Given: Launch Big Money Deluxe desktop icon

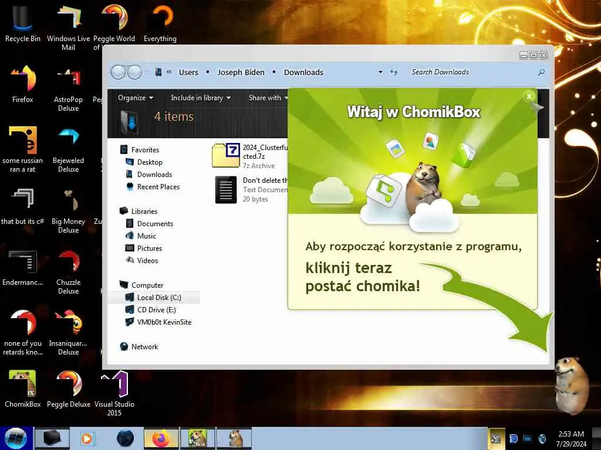Looking at the screenshot, I should point(68,210).
